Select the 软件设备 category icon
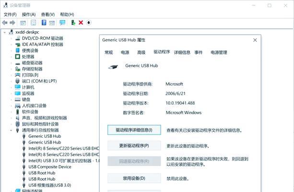The image size is (294, 192). click(x=18, y=112)
